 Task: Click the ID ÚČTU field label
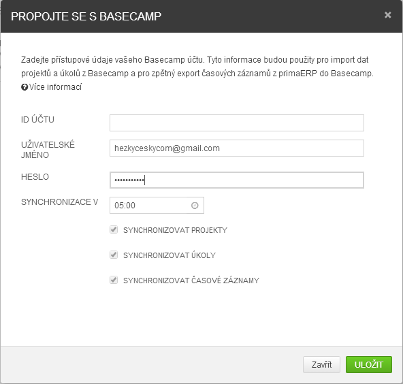(37, 120)
